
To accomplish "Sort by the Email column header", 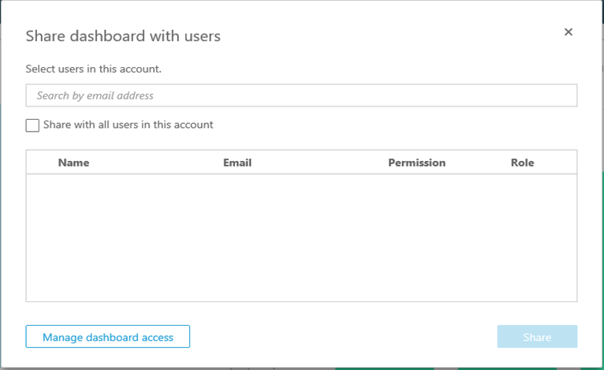I will coord(237,163).
